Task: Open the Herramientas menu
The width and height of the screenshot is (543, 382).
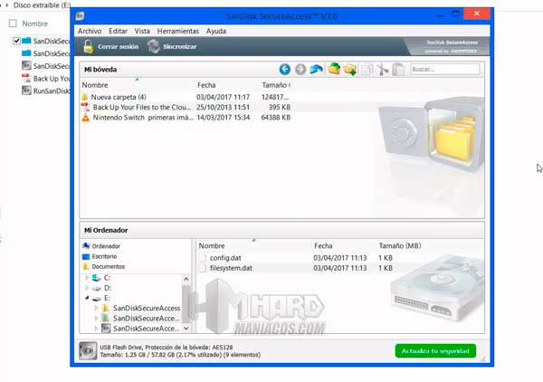Action: (x=178, y=31)
